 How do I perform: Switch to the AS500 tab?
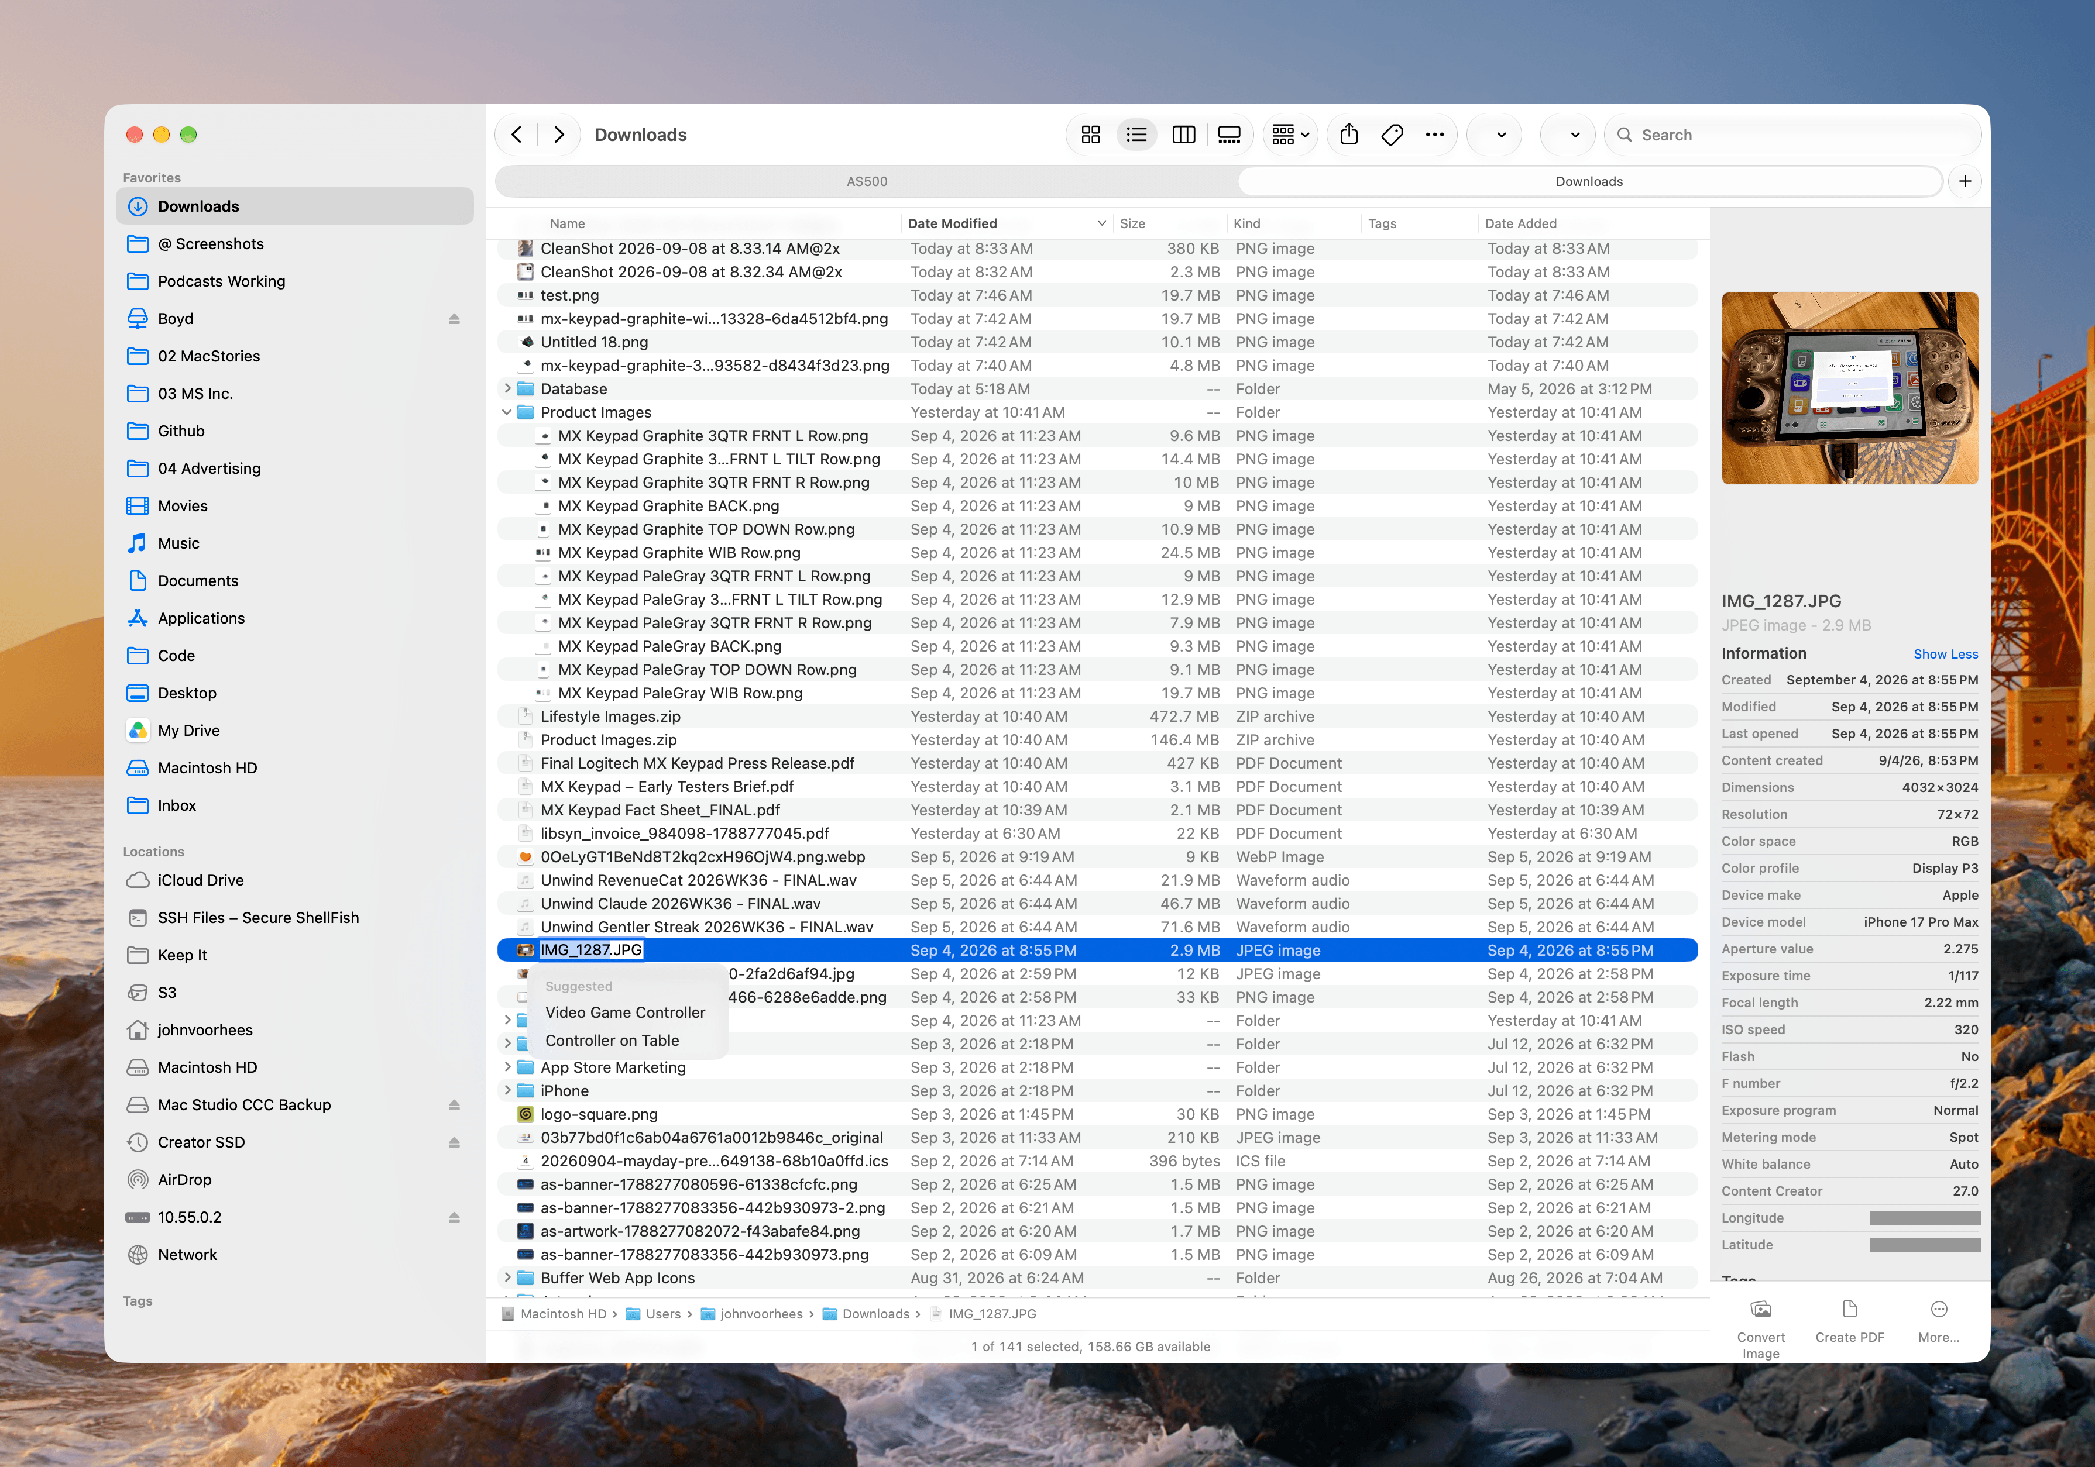coord(867,181)
